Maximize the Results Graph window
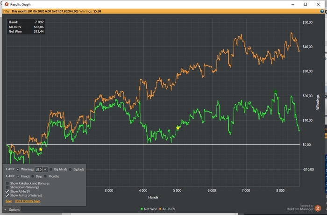 point(306,4)
